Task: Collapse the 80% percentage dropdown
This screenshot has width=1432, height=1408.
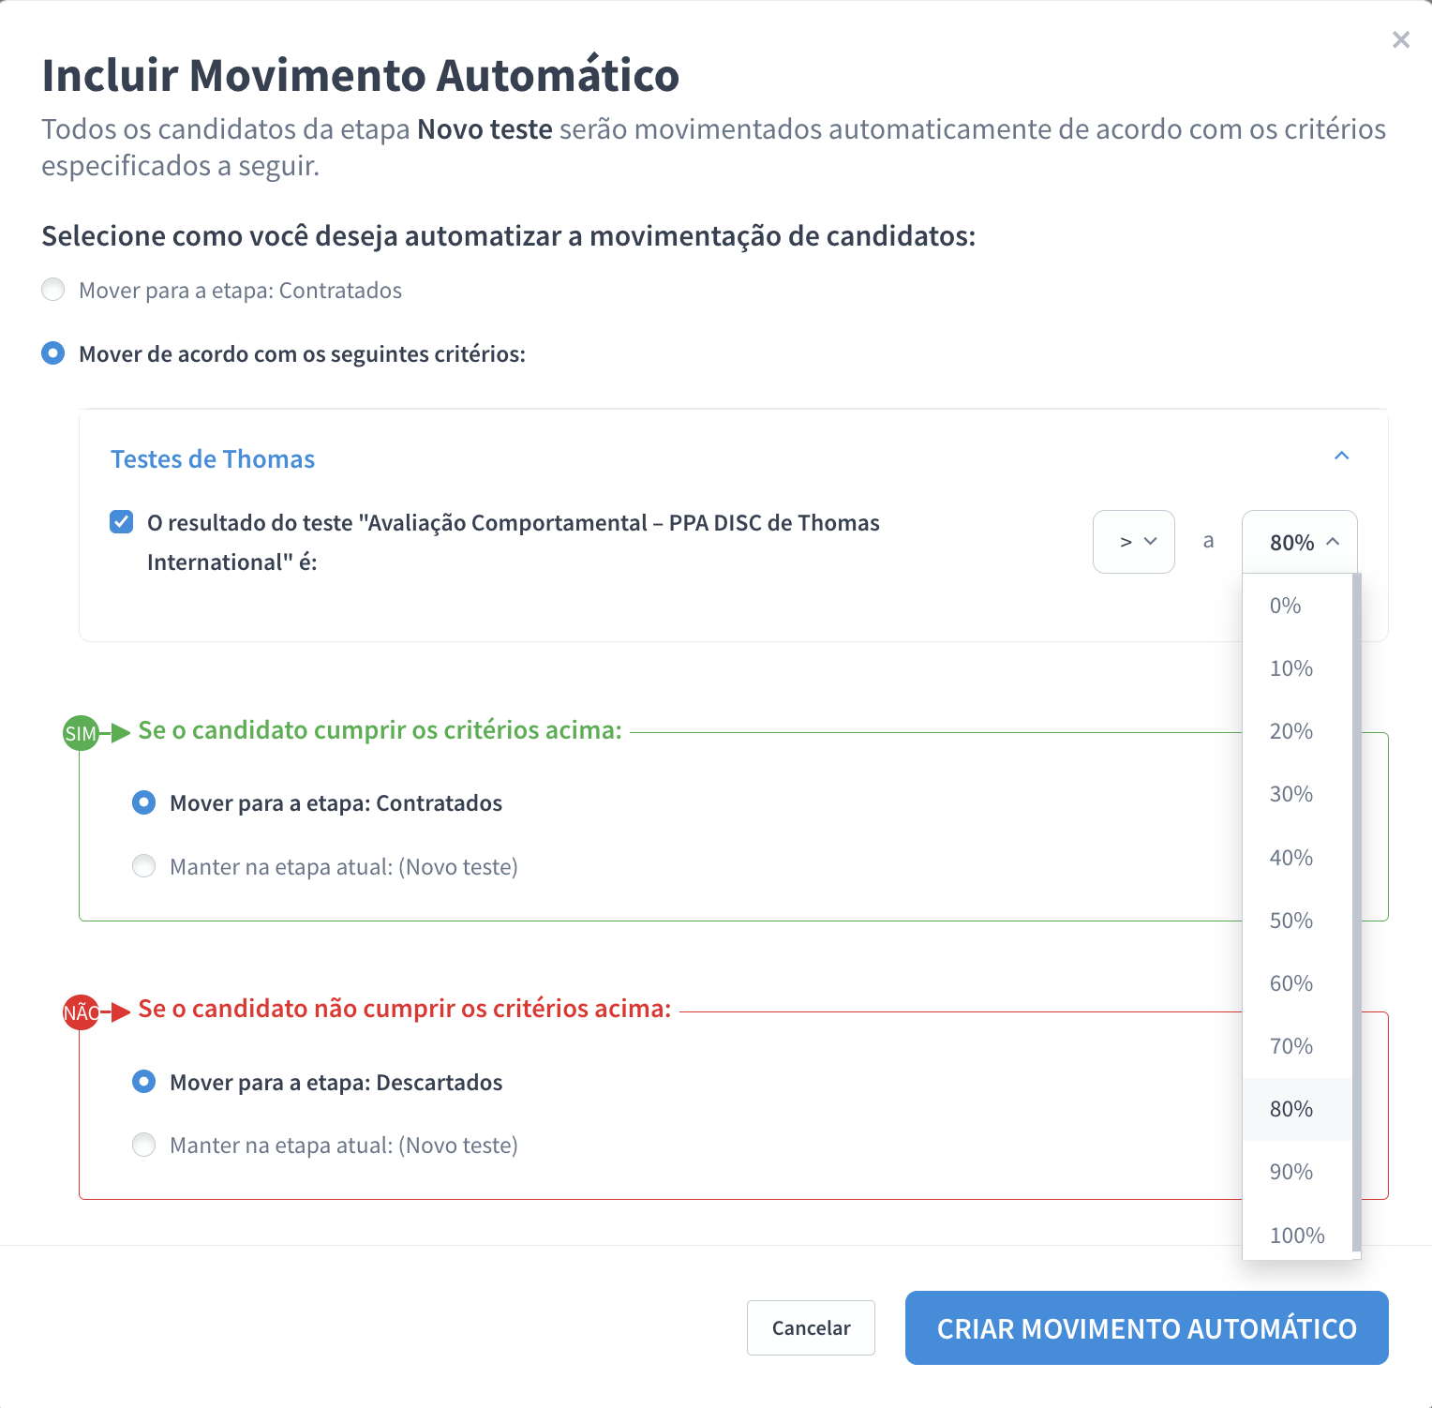Action: click(1299, 542)
